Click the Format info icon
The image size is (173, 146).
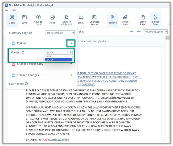coord(23,52)
